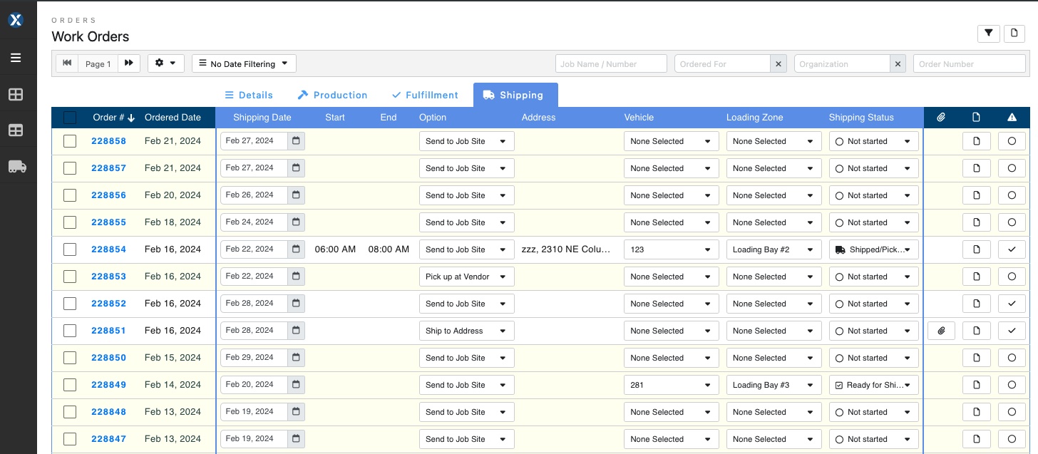Open the Fulfillment tab

pos(425,95)
